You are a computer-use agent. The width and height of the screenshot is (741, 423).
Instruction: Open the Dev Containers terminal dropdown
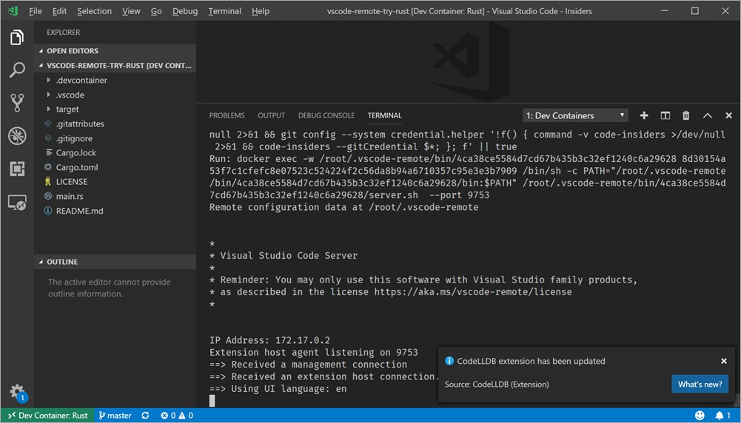pos(575,115)
